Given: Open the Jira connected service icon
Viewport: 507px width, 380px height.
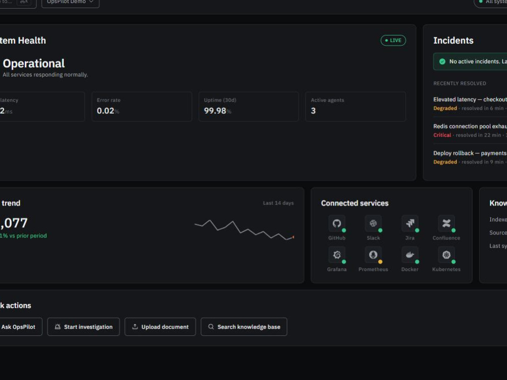Looking at the screenshot, I should (410, 223).
